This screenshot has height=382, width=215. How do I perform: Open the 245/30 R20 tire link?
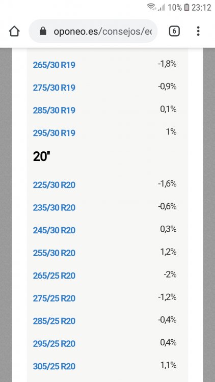click(x=54, y=230)
